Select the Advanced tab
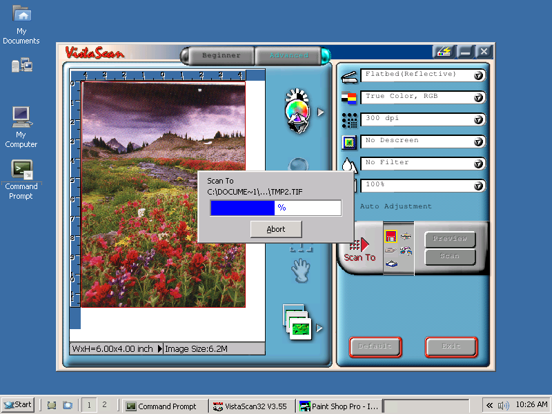This screenshot has width=552, height=414. (x=289, y=56)
